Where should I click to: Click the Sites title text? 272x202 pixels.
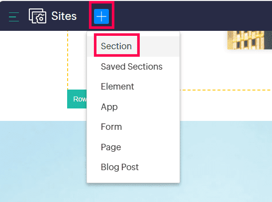[64, 16]
